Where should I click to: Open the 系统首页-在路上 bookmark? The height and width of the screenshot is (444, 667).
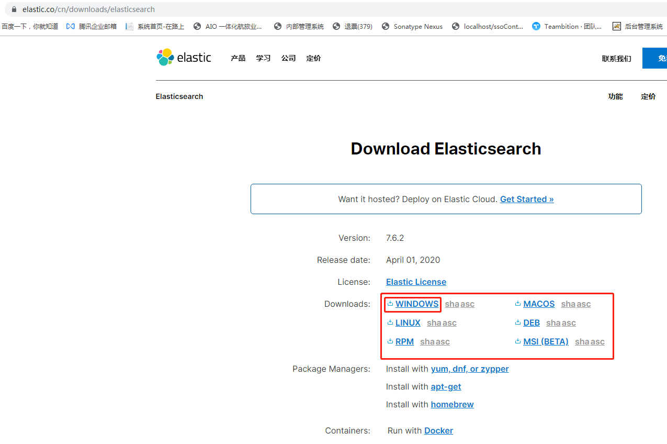tap(155, 26)
